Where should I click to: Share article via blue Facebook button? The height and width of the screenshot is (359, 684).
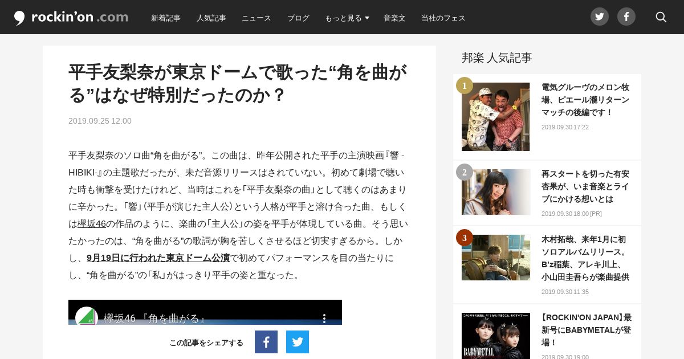pyautogui.click(x=266, y=342)
